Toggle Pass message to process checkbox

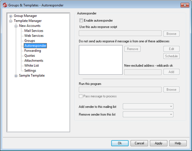click(80, 96)
